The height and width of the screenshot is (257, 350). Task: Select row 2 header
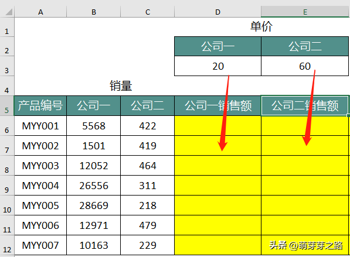(x=7, y=47)
